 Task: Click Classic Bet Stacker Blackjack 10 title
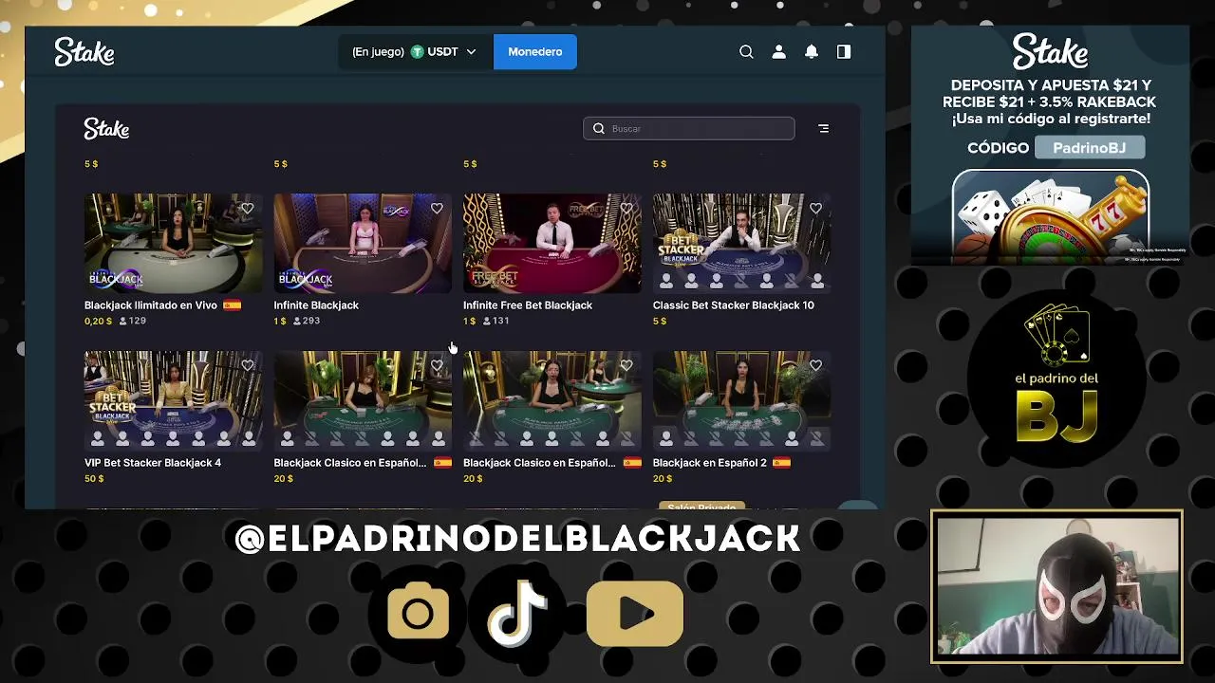pos(734,305)
